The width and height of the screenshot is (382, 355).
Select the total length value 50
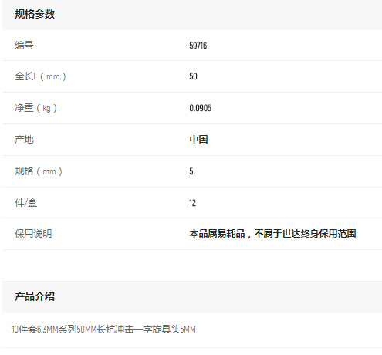click(x=193, y=76)
